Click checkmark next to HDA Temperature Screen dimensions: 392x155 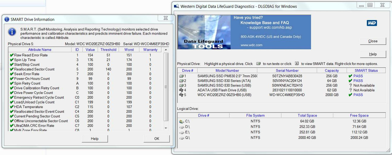tap(12, 107)
